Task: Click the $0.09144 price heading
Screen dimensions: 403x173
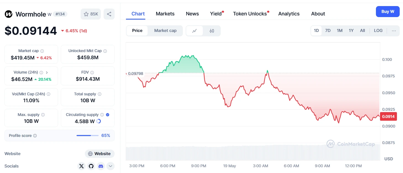Action: (x=31, y=31)
